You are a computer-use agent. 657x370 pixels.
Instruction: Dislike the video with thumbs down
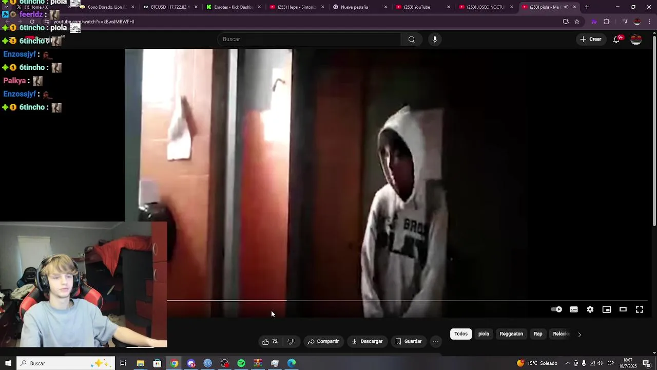(291, 341)
